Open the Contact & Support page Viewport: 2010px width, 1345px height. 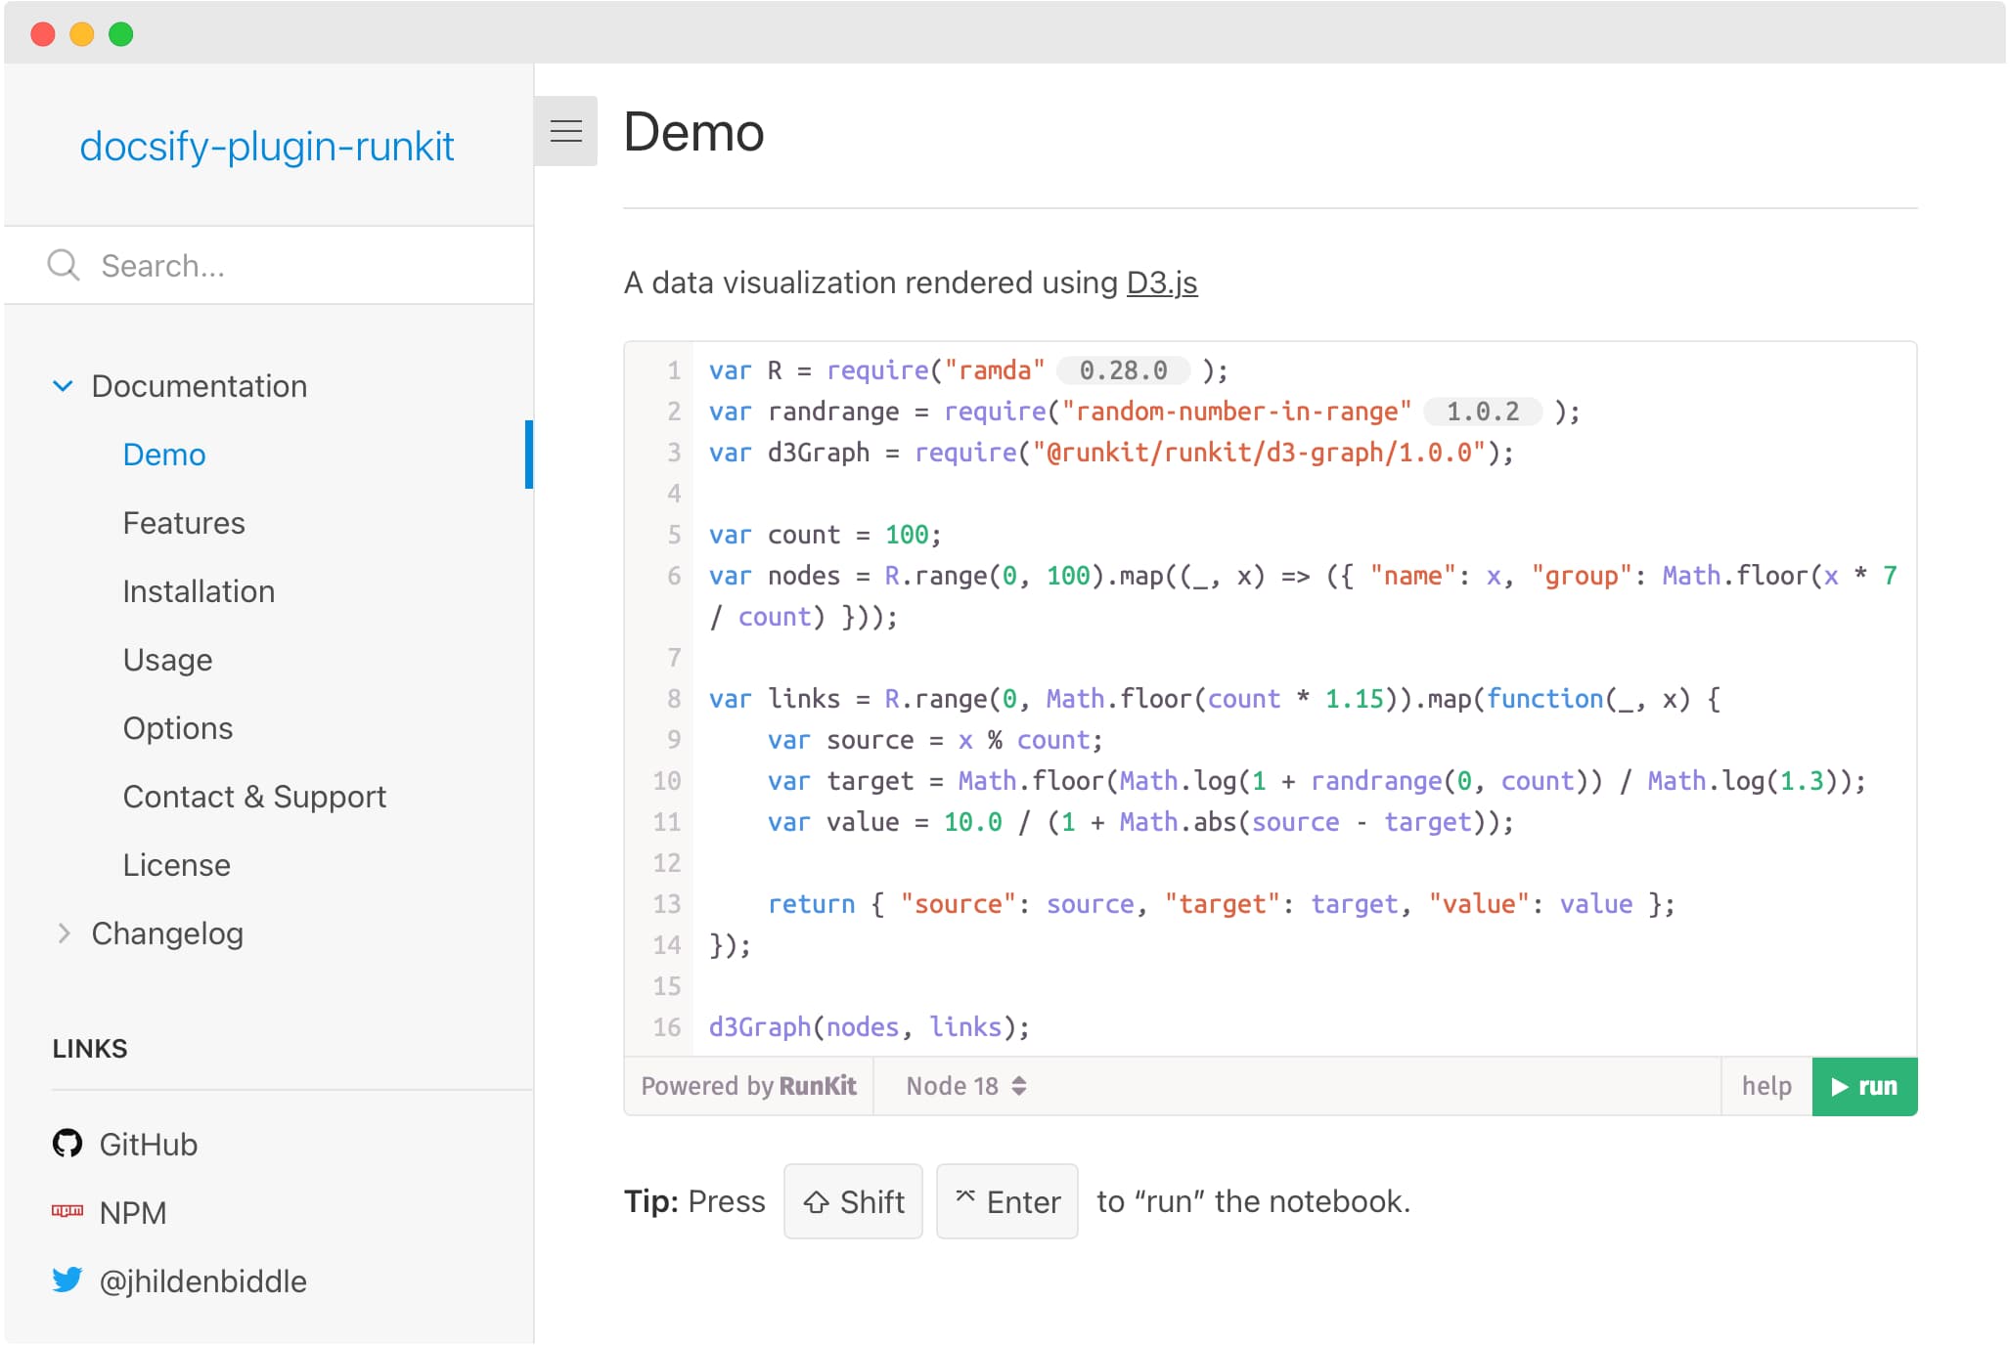(254, 797)
